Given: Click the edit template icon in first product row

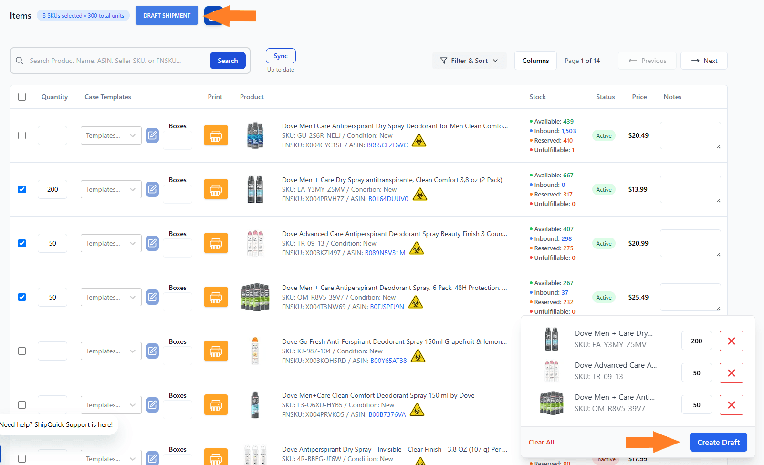Looking at the screenshot, I should pos(152,135).
